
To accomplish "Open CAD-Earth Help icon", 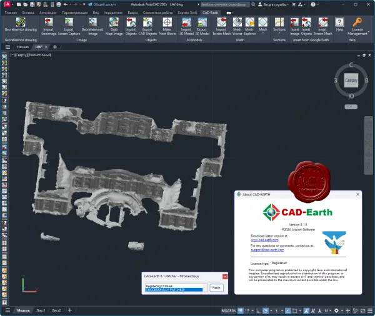I will (339, 22).
